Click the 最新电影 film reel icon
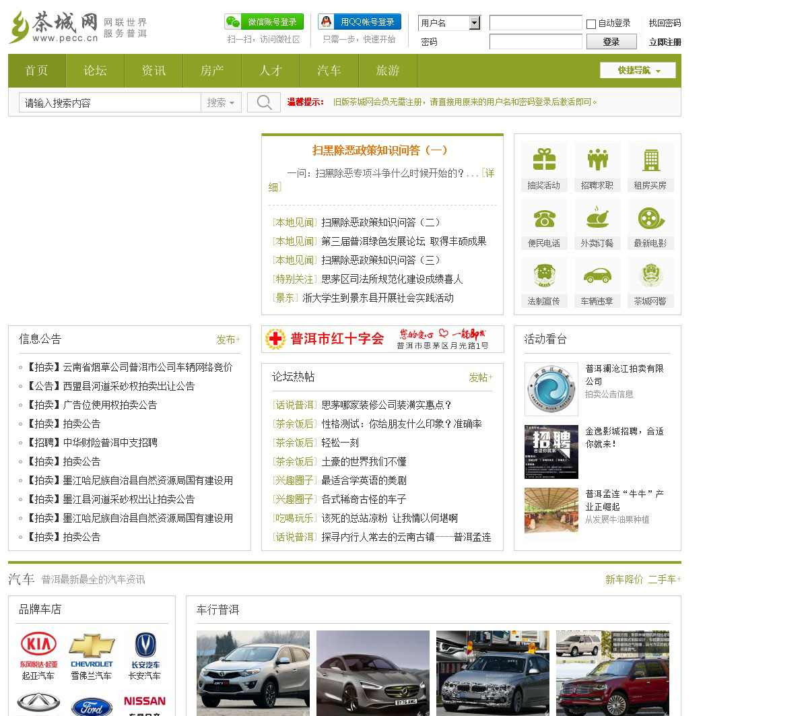808x716 pixels. coord(650,218)
